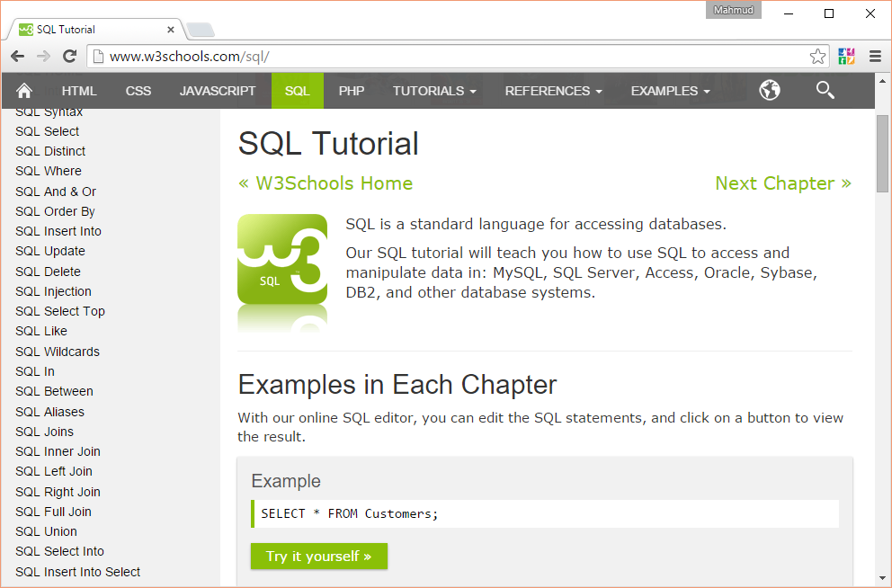Open SQL Wildcards in sidebar

tap(58, 352)
